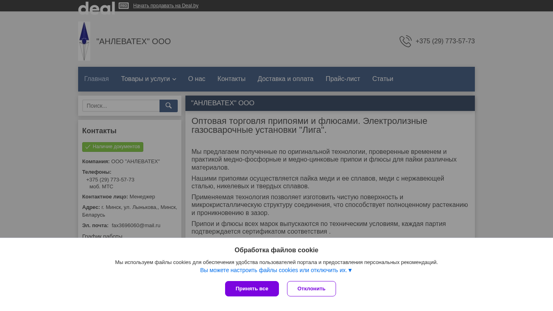
Task: Click the phone handset icon in header
Action: (405, 41)
